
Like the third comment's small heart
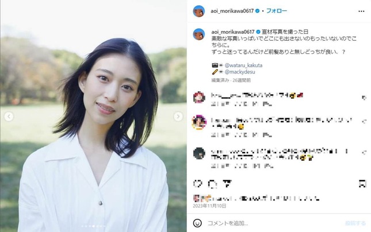(x=364, y=152)
